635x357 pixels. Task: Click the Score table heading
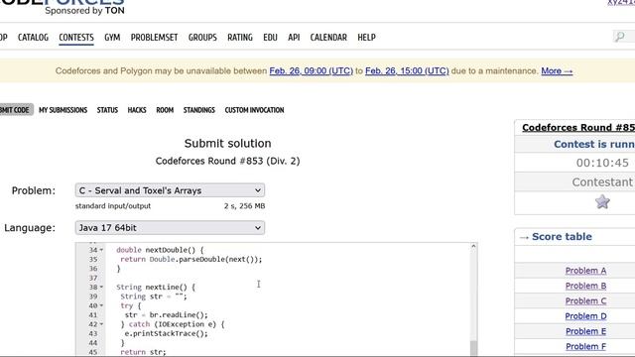point(562,237)
